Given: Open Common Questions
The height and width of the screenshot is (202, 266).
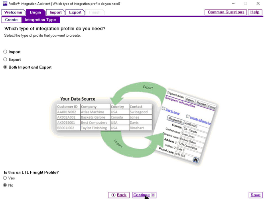Looking at the screenshot, I should (226, 12).
